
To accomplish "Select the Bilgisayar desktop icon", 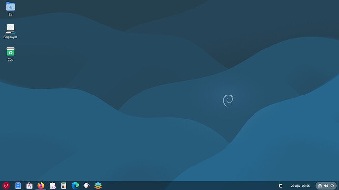I will [10, 31].
